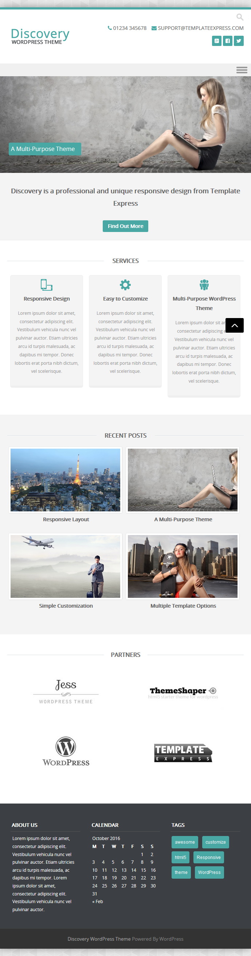Open the hamburger navigation menu
Viewport: 251px width, 956px height.
point(242,70)
